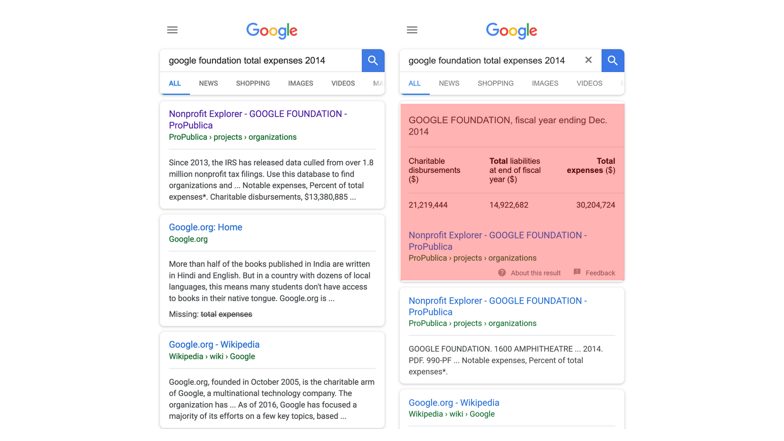Open hamburger menu in right Google page

pos(412,30)
